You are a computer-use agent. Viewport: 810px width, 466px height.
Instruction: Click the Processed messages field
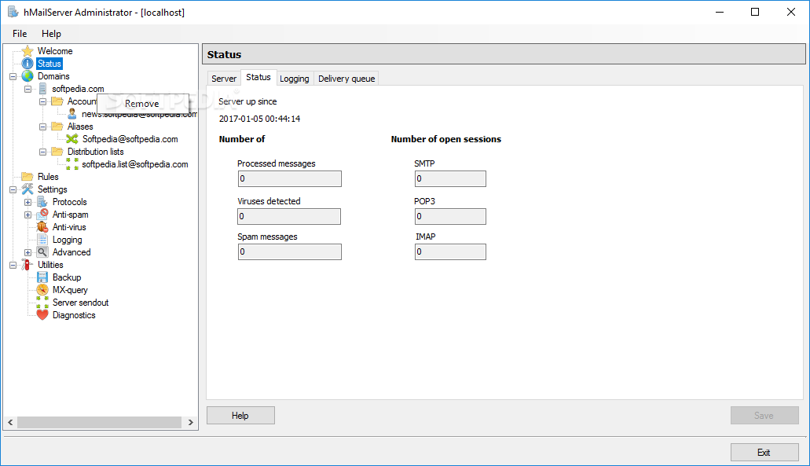click(x=289, y=178)
